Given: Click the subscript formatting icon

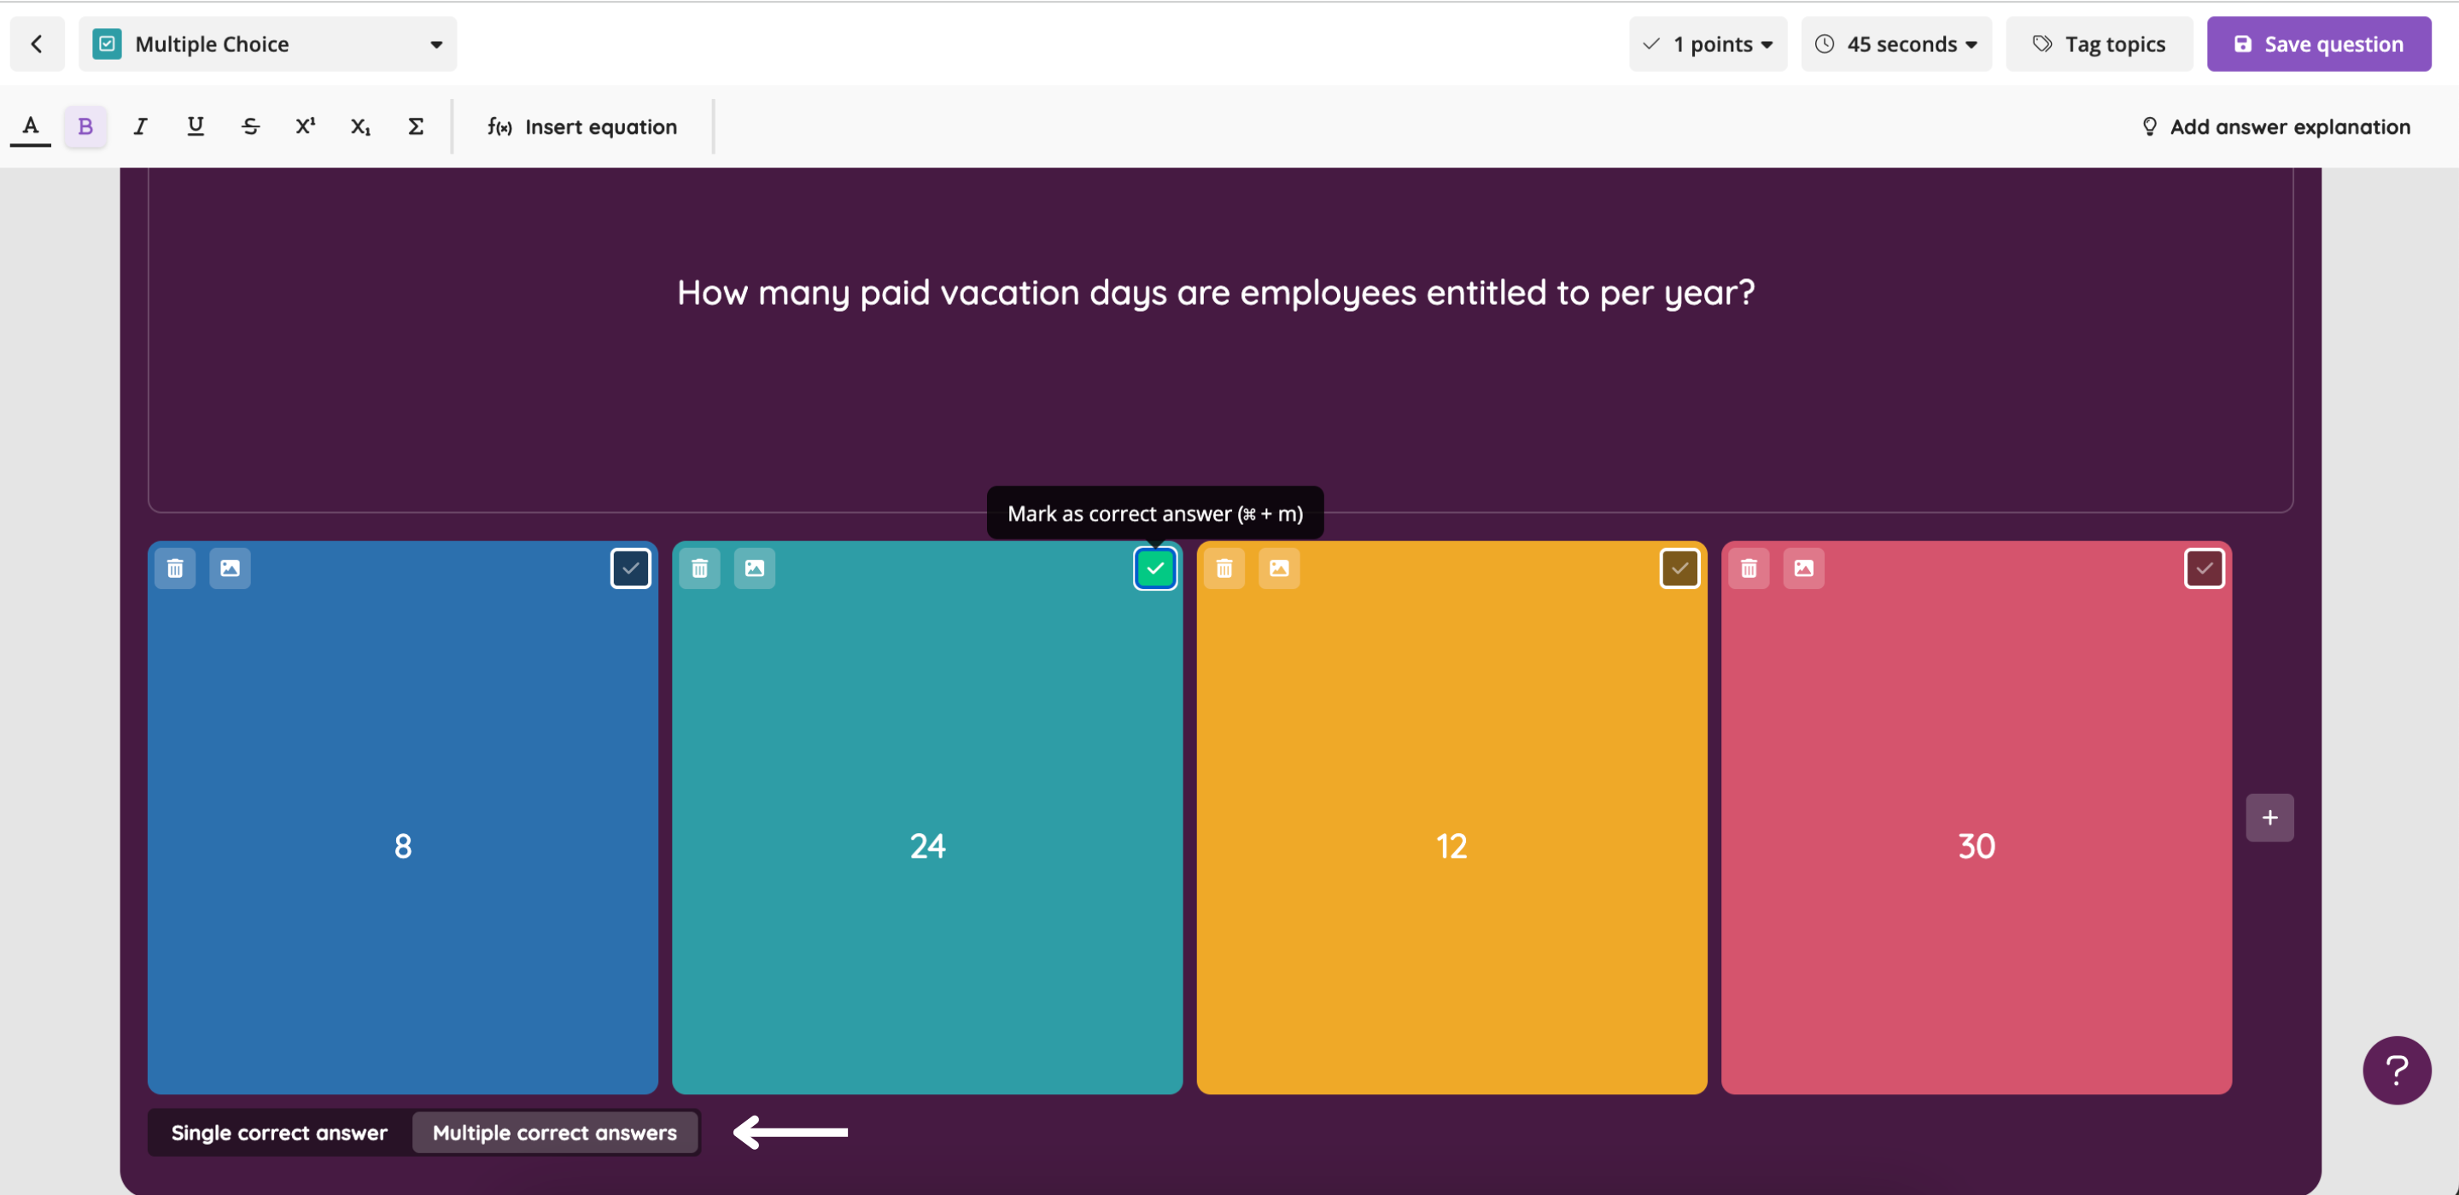Looking at the screenshot, I should [x=359, y=125].
